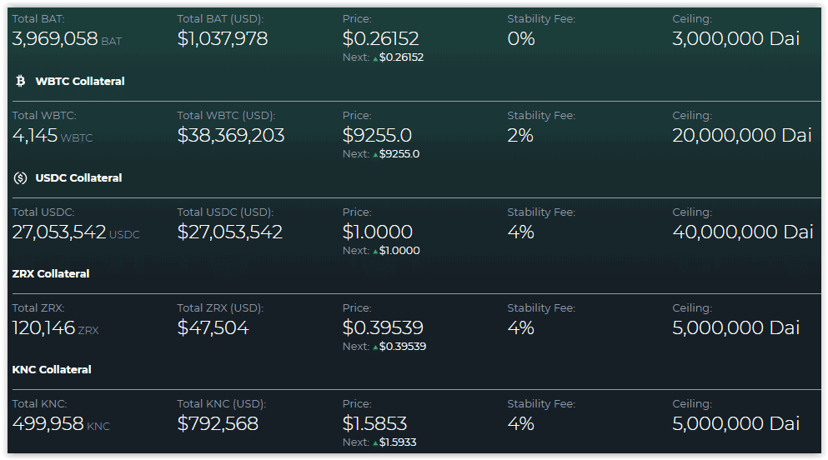Click the USDC price $1.0000

coord(378,232)
